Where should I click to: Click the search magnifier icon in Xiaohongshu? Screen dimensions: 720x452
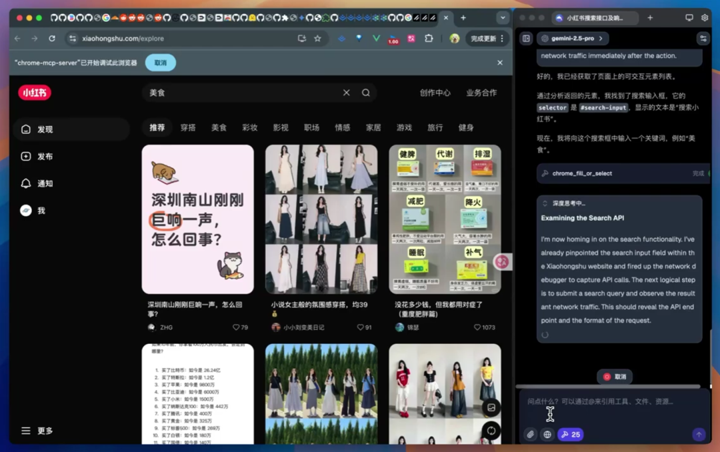pos(366,93)
